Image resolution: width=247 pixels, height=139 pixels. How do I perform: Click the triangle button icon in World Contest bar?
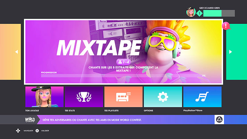(x=220, y=120)
